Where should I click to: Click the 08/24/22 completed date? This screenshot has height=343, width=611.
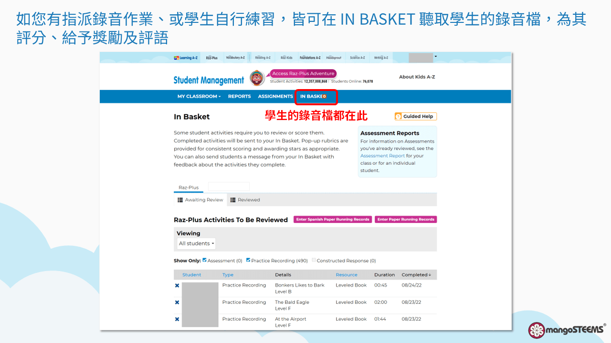[411, 285]
